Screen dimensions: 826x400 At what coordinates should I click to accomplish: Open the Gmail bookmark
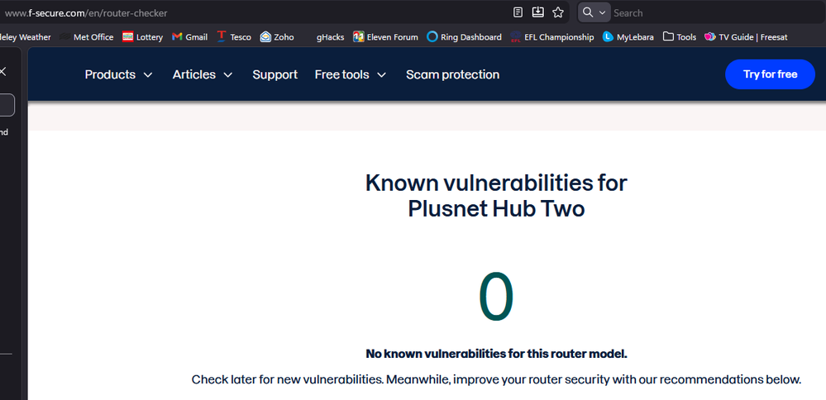pos(189,37)
